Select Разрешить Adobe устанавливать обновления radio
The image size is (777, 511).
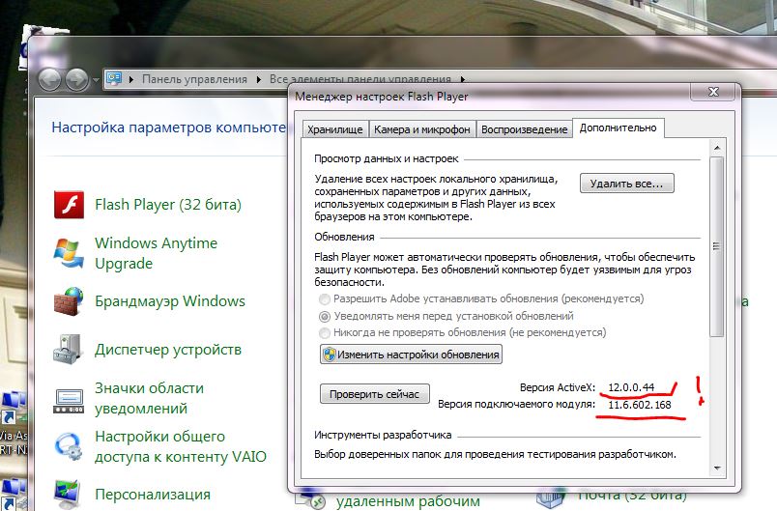pos(325,299)
